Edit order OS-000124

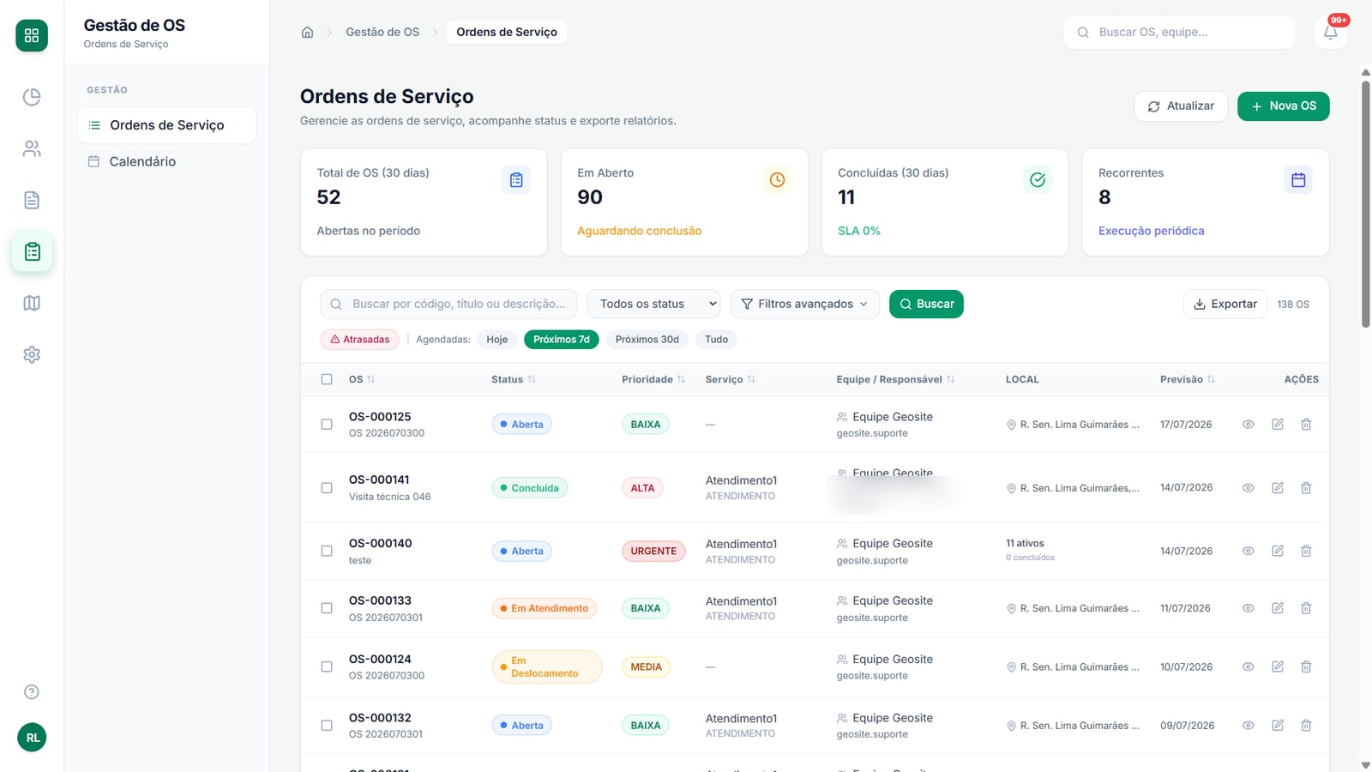1278,666
